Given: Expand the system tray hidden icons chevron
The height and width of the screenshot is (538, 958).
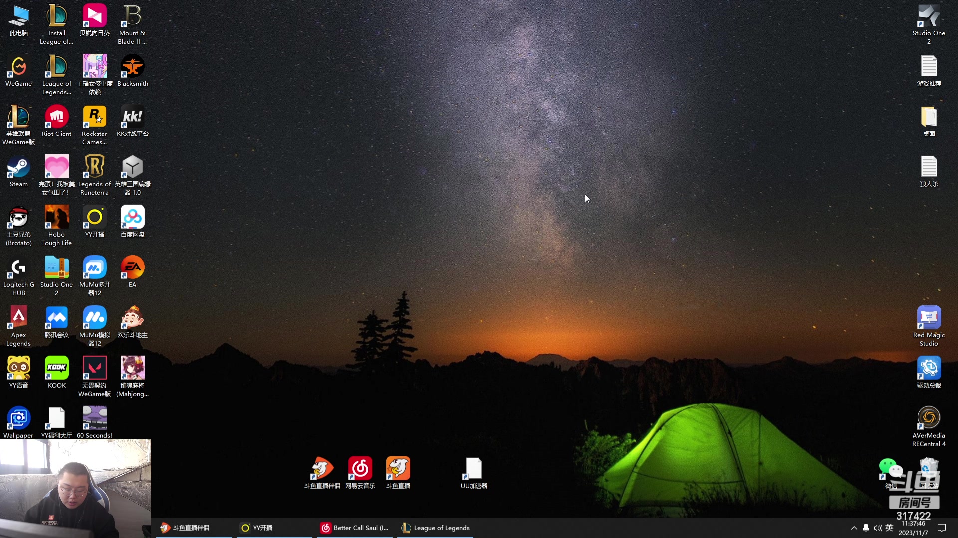Looking at the screenshot, I should [x=854, y=528].
